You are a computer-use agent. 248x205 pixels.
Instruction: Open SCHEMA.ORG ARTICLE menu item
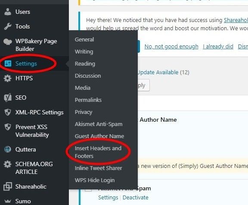click(x=34, y=168)
